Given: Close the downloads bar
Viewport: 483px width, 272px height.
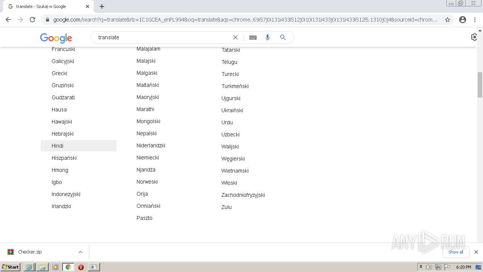Looking at the screenshot, I should point(476,252).
